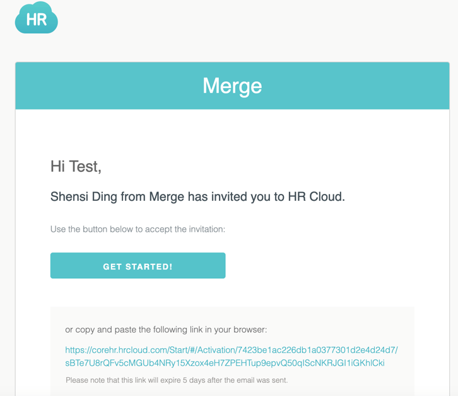Image resolution: width=458 pixels, height=396 pixels.
Task: Click the link expiry note text
Action: click(x=177, y=380)
